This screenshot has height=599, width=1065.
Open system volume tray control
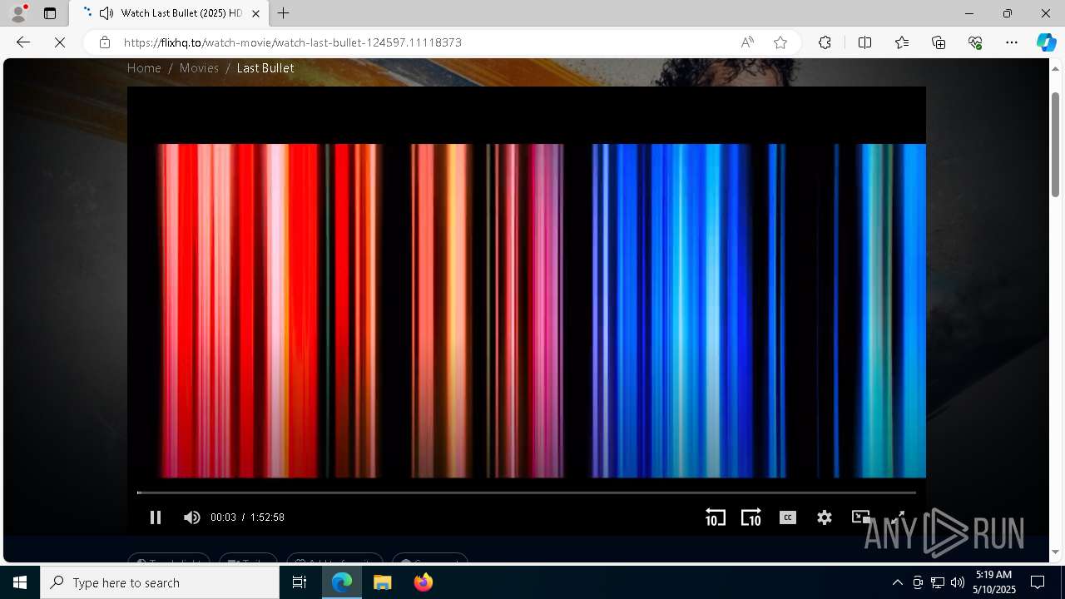coord(958,582)
